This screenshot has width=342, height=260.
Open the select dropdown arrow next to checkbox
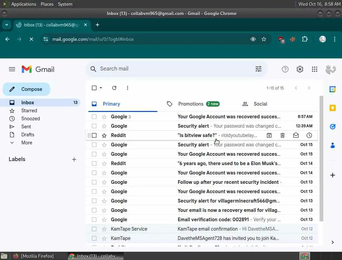[101, 88]
